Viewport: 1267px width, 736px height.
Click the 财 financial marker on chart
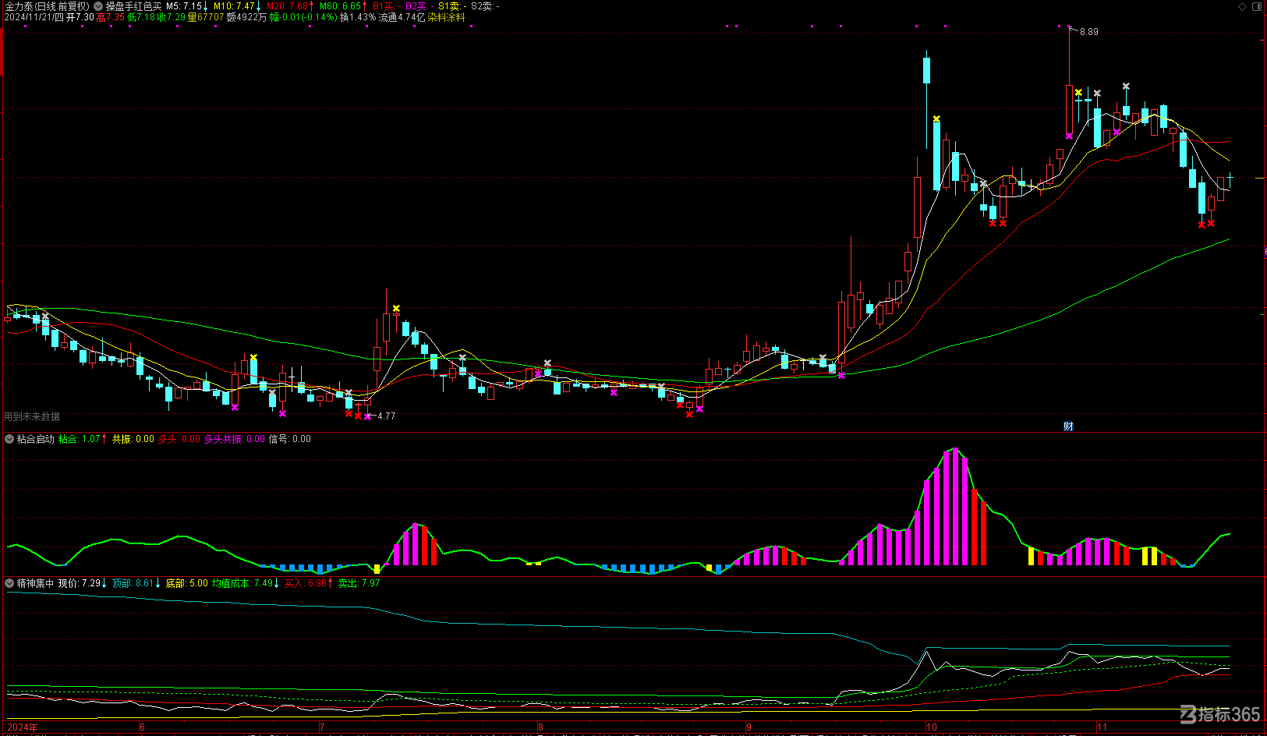coord(1068,426)
